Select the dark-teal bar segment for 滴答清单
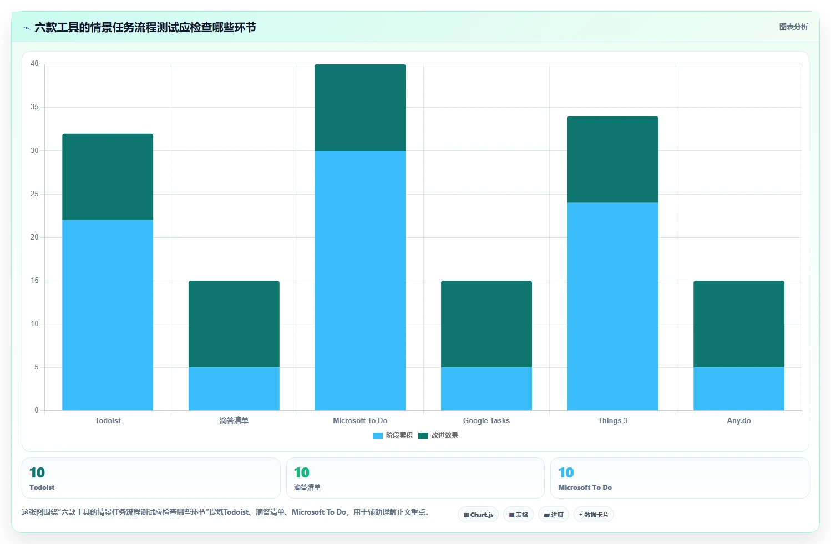 tap(234, 324)
